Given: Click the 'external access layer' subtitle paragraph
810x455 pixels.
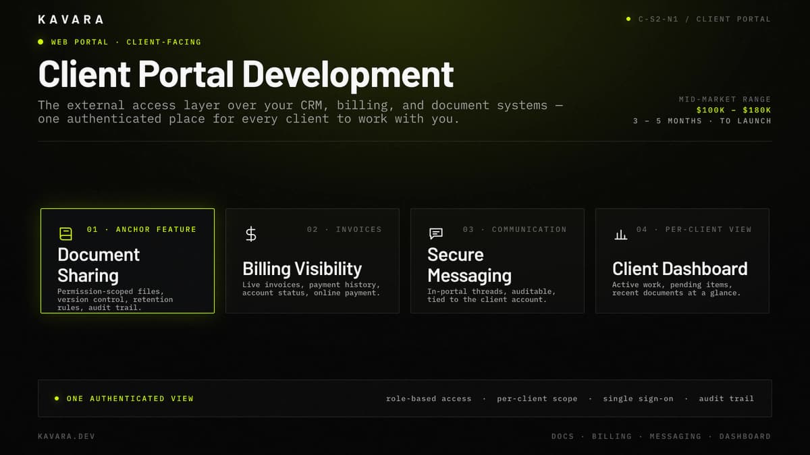Looking at the screenshot, I should coord(301,112).
